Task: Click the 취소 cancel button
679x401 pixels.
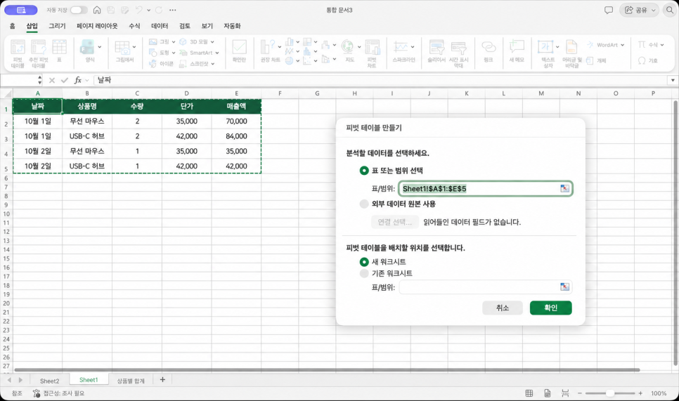Action: click(x=503, y=308)
